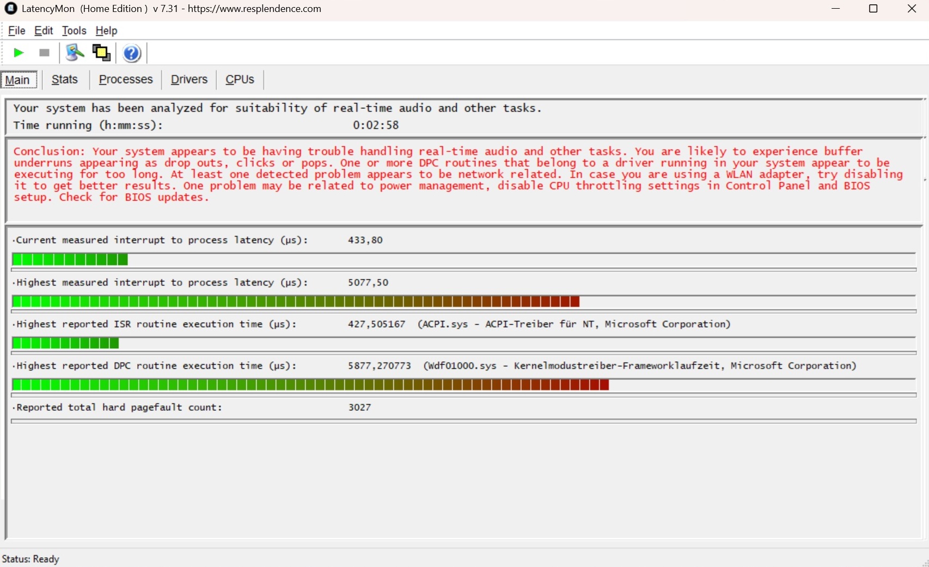Click the current interrupt latency green bar
The height and width of the screenshot is (567, 929).
70,260
